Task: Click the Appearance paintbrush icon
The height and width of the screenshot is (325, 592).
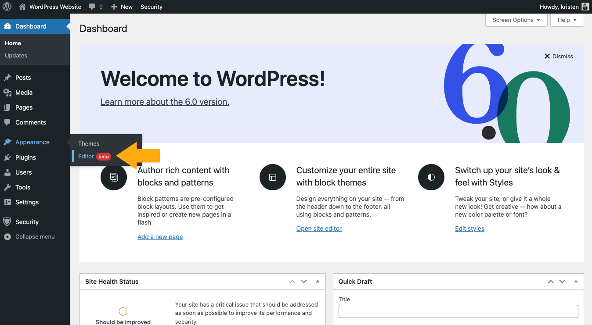Action: (7, 142)
